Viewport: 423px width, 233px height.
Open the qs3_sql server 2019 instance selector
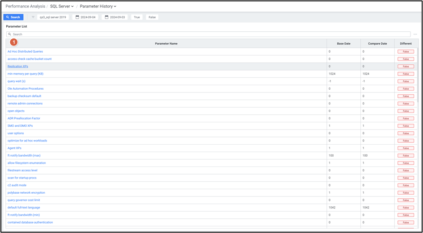pyautogui.click(x=53, y=17)
